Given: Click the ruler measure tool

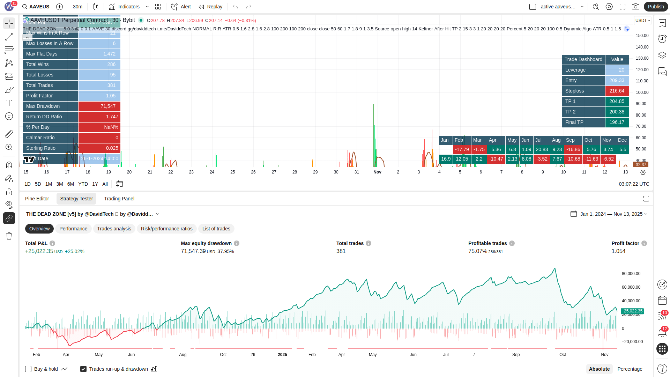Looking at the screenshot, I should point(9,134).
